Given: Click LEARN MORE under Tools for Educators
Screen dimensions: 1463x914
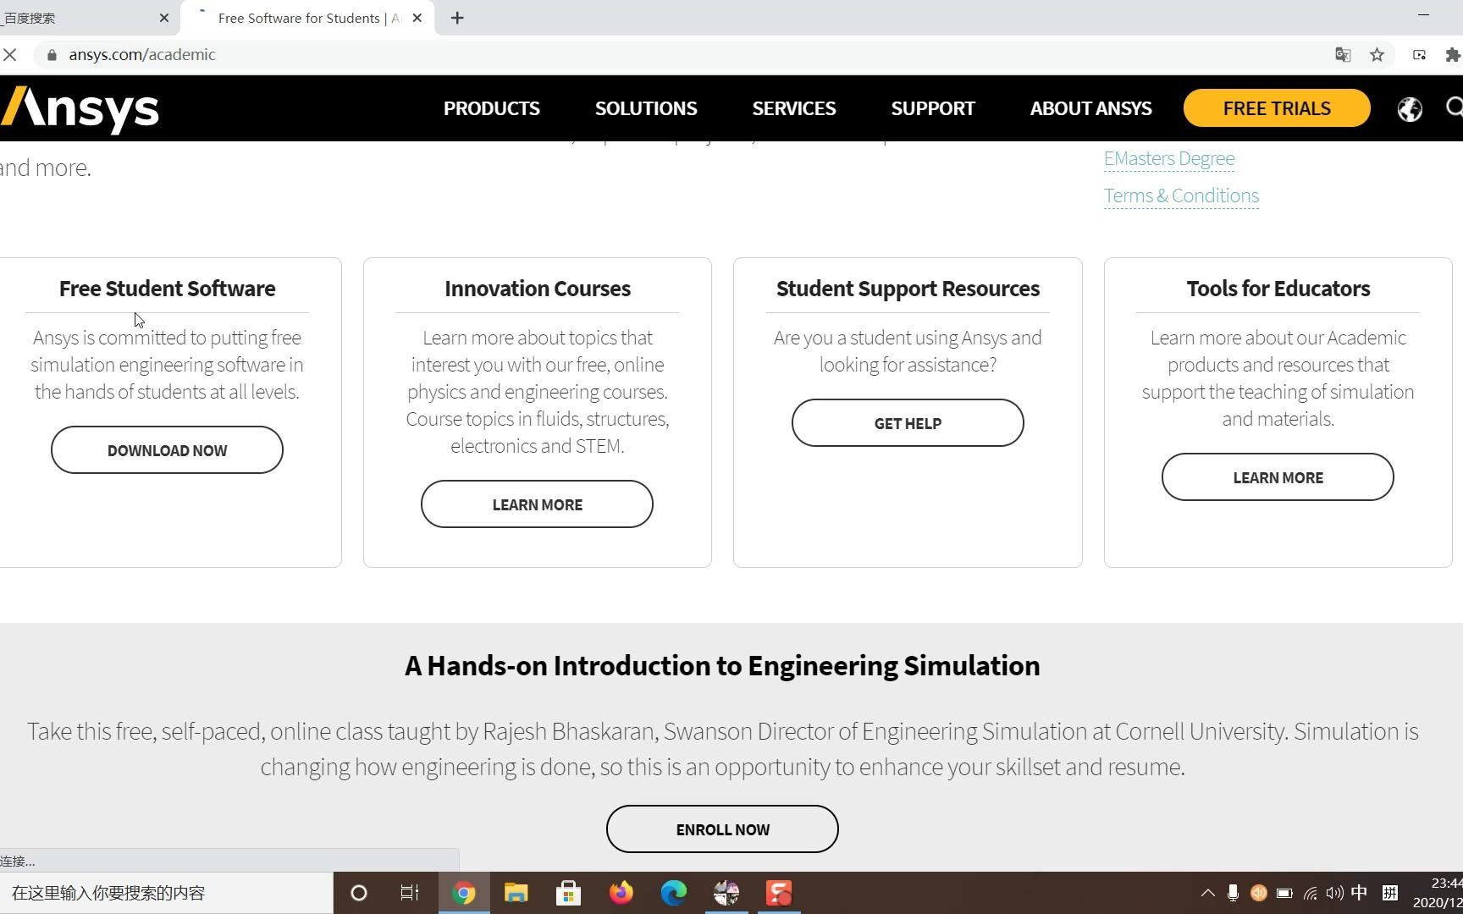Looking at the screenshot, I should click(1278, 477).
